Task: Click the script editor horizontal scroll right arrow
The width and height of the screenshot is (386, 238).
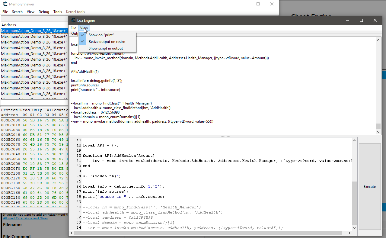Action: 350,233
